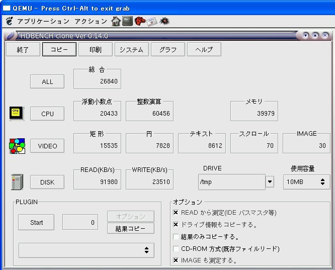Click the HDBENCH title bar app icon
The image size is (335, 270).
[11, 36]
